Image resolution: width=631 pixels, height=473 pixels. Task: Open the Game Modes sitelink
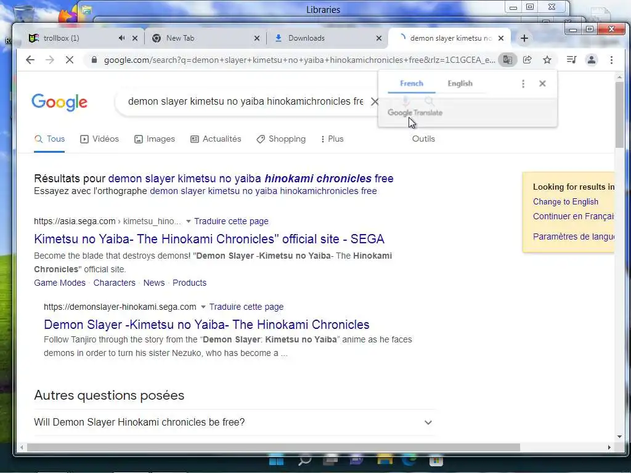[60, 283]
